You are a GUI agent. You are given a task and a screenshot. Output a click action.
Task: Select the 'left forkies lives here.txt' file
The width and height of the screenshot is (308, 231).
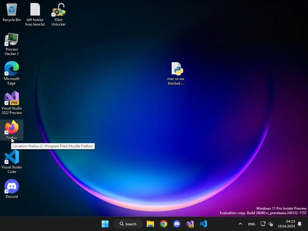click(x=35, y=14)
